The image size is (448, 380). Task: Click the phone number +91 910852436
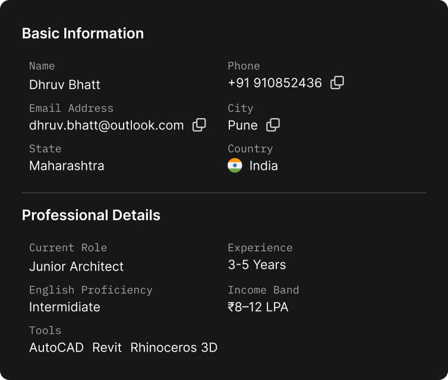click(275, 83)
